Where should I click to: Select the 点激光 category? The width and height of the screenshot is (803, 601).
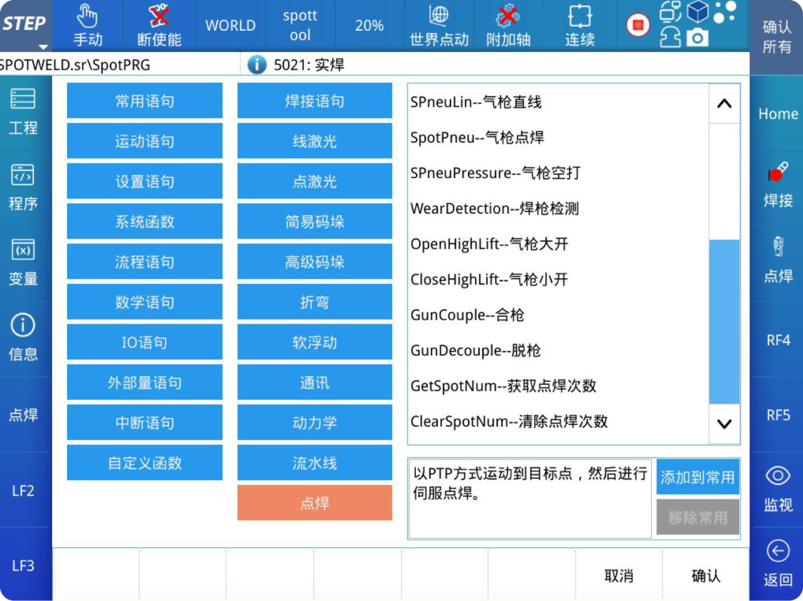[x=314, y=181]
